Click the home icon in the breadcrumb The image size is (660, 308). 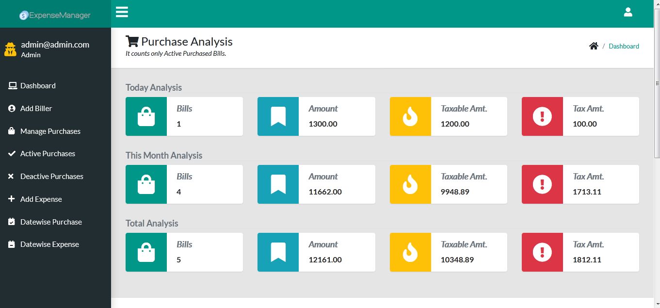(x=594, y=46)
